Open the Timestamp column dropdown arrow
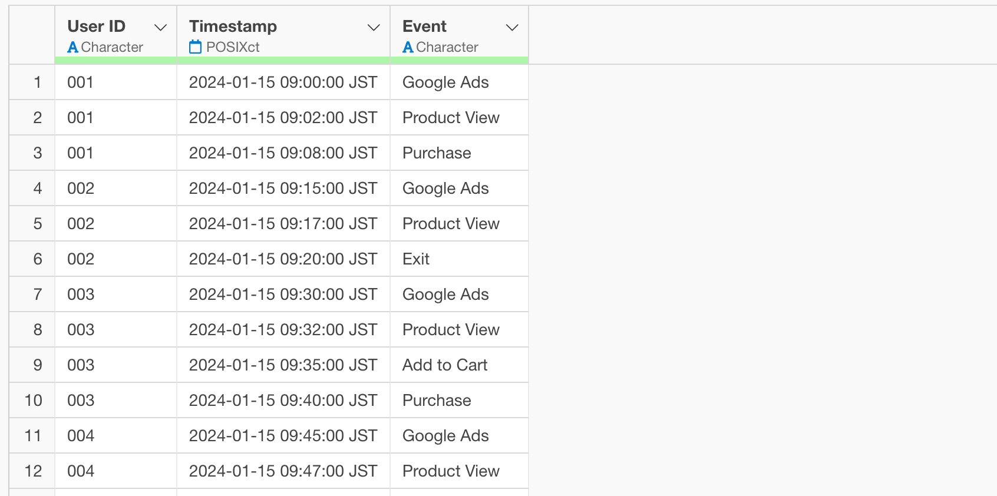This screenshot has height=496, width=997. [374, 28]
